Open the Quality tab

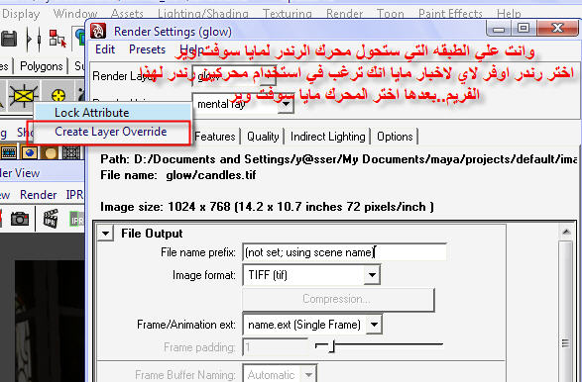[x=263, y=137]
